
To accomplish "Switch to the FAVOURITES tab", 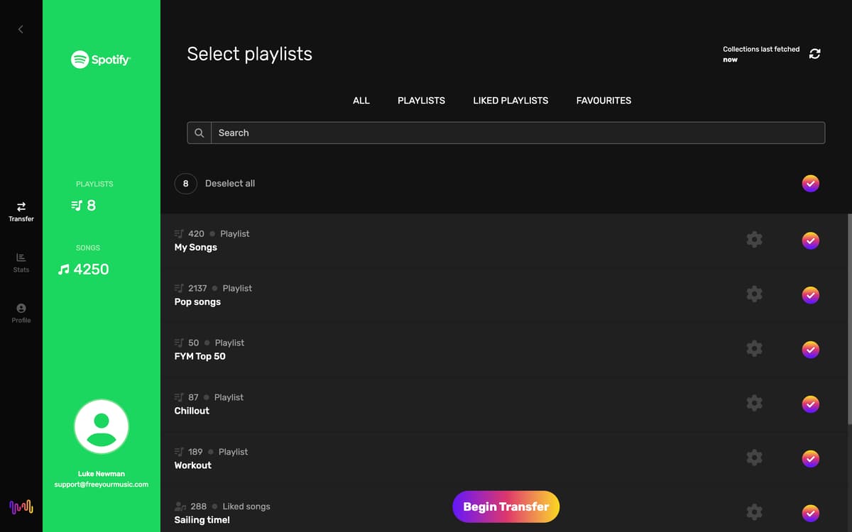I will (603, 101).
